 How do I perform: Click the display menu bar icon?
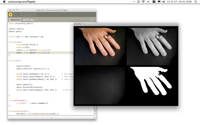pos(159,2)
